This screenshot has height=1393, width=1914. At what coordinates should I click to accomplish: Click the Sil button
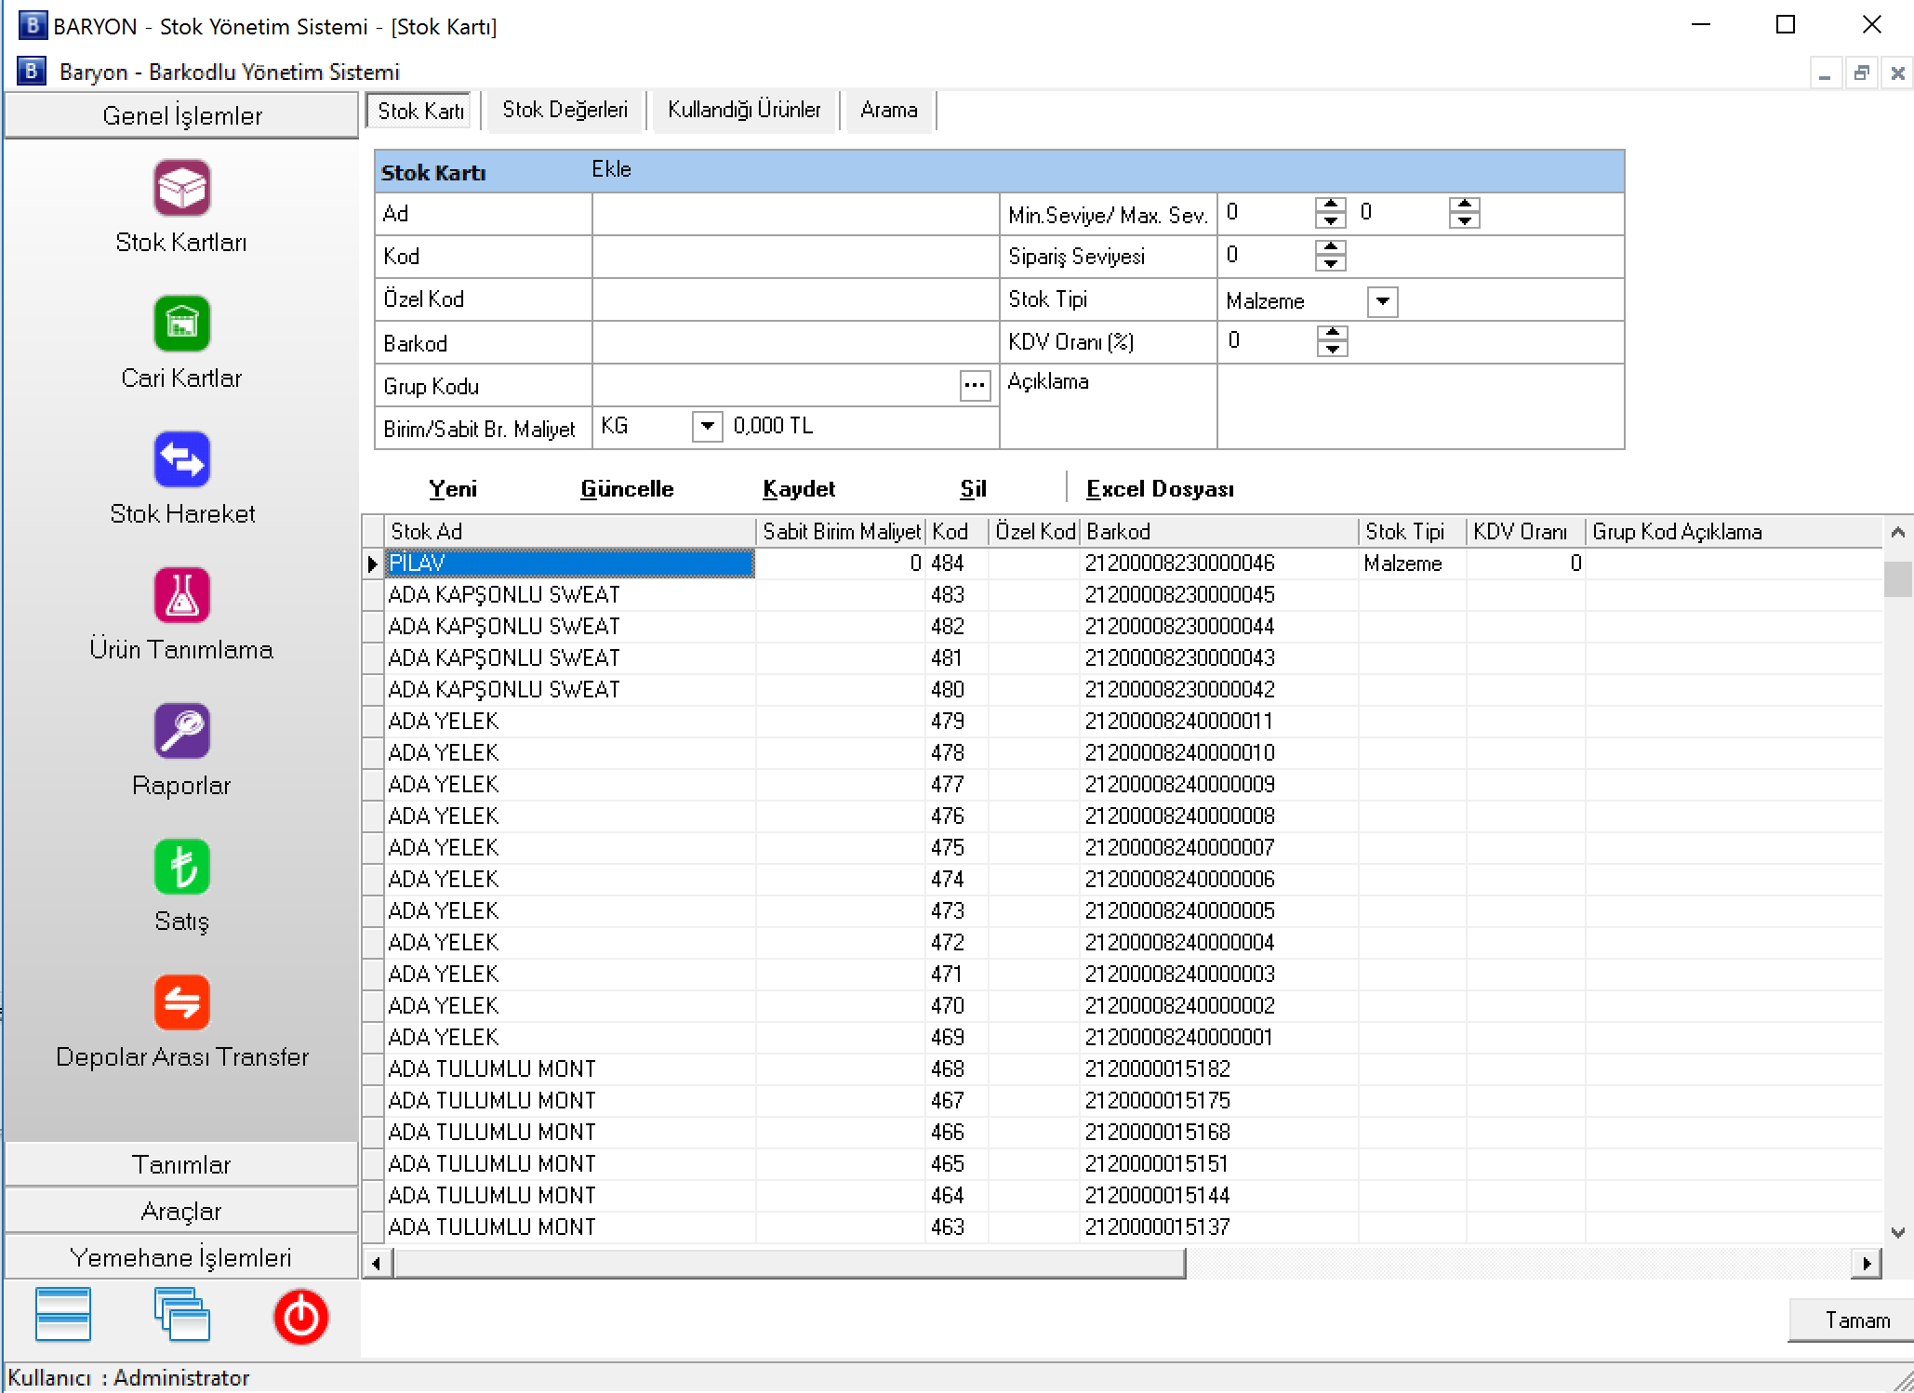tap(973, 489)
